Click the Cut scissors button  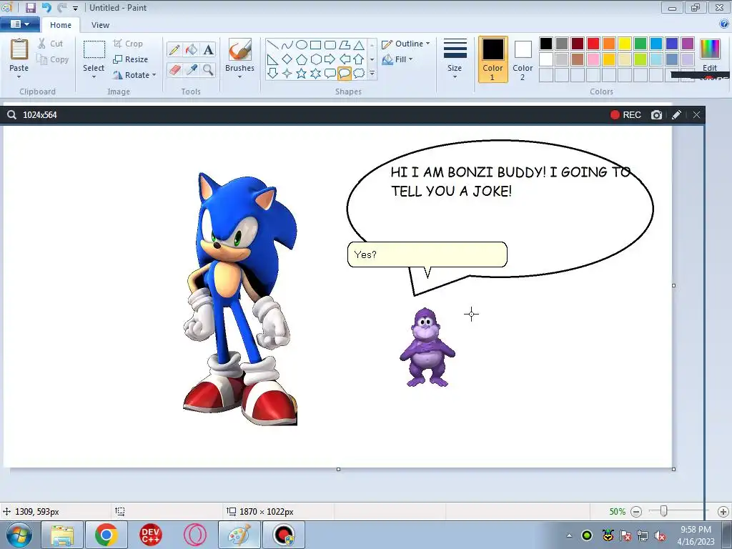(x=51, y=44)
